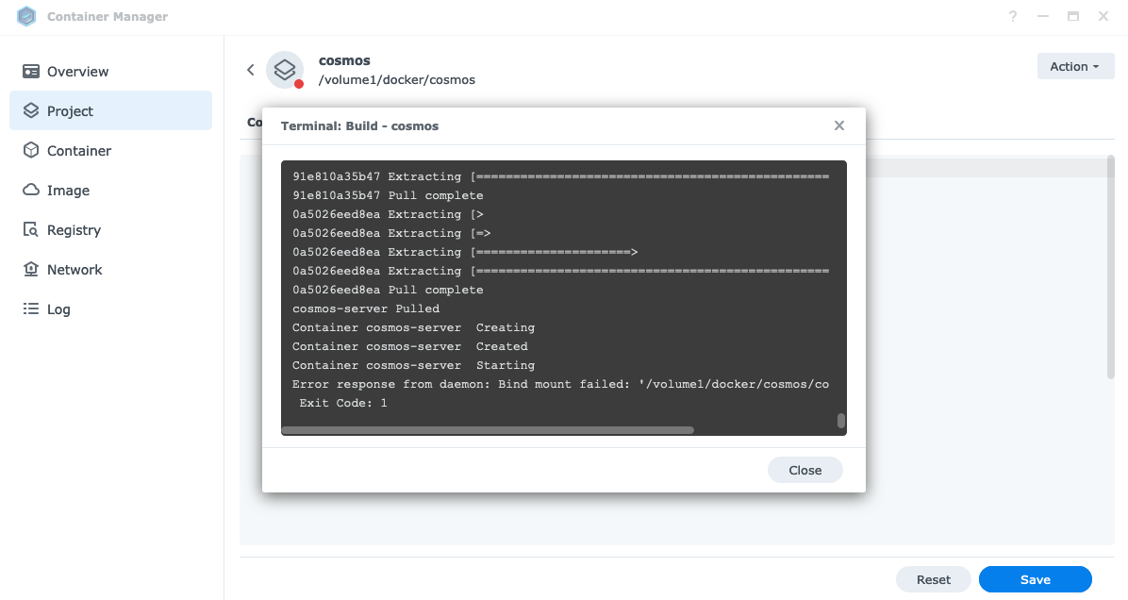Click the Container Manager app logo
Screen dimensions: 1128x600
pyautogui.click(x=26, y=17)
